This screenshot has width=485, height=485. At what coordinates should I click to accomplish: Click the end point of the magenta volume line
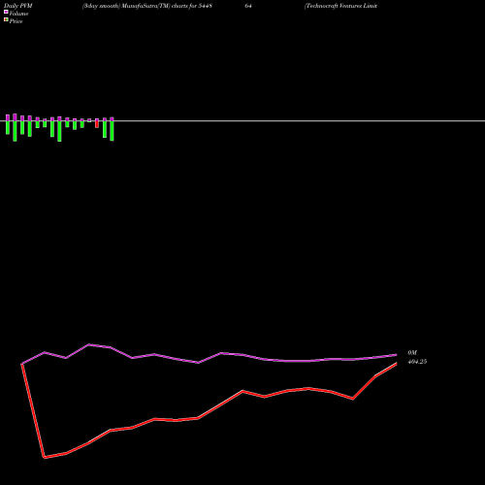(397, 355)
